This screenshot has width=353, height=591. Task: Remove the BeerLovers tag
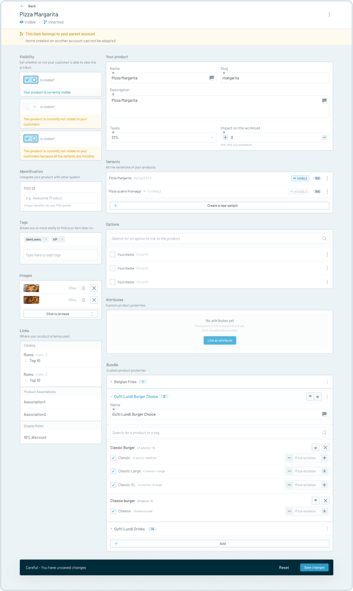pos(46,239)
